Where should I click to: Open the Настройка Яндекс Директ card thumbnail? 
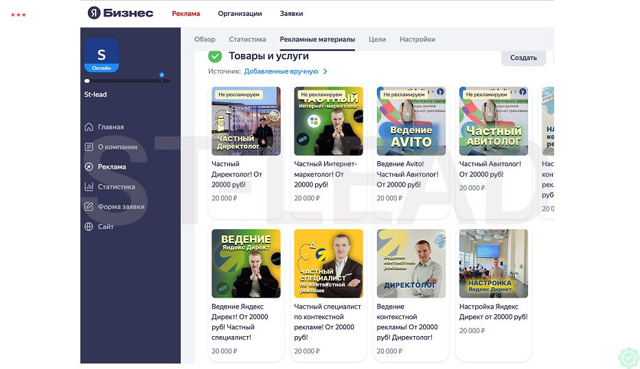pos(494,263)
